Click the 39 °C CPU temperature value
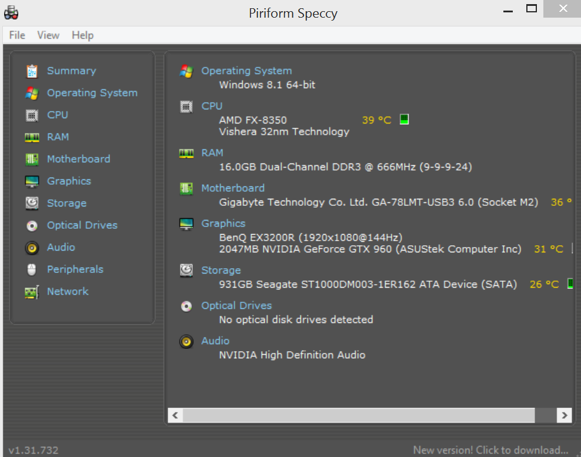Image resolution: width=581 pixels, height=457 pixels. [376, 120]
